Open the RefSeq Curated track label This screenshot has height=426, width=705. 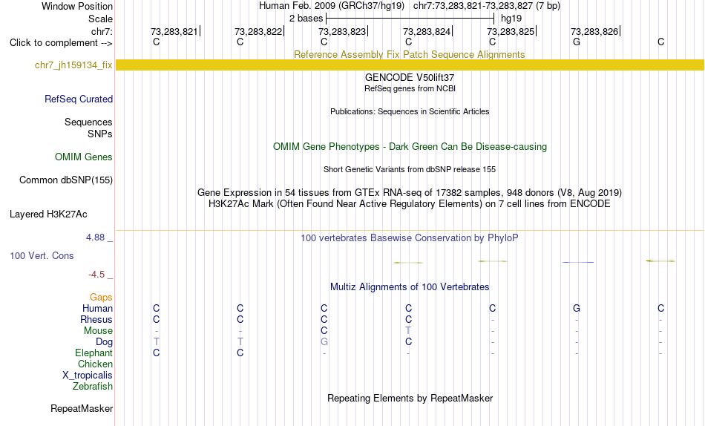(x=79, y=99)
